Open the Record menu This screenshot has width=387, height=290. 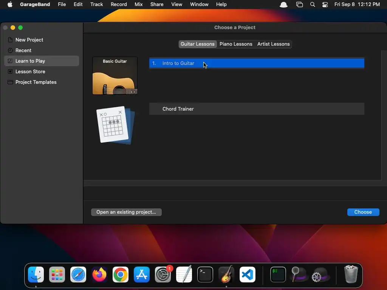tap(119, 5)
